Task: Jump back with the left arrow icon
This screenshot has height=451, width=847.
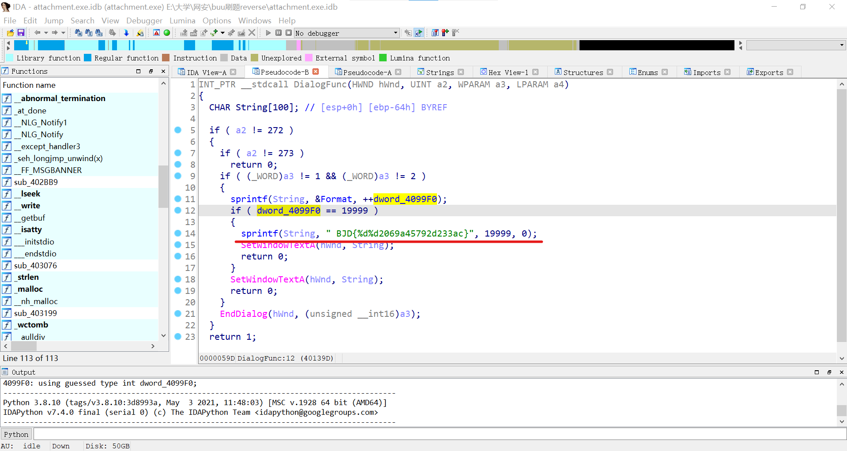Action: pos(38,33)
